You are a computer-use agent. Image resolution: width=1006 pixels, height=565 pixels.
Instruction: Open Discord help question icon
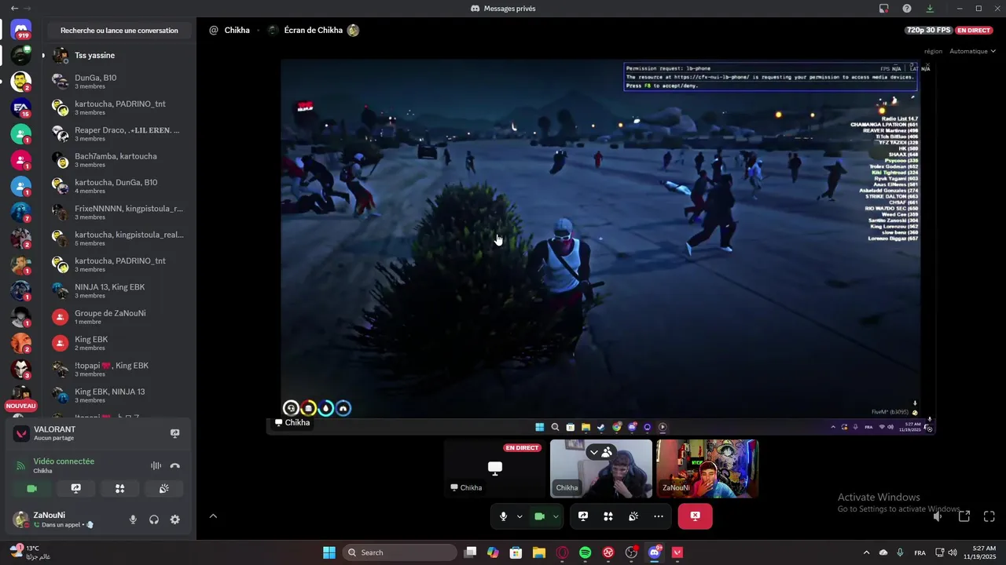907,8
